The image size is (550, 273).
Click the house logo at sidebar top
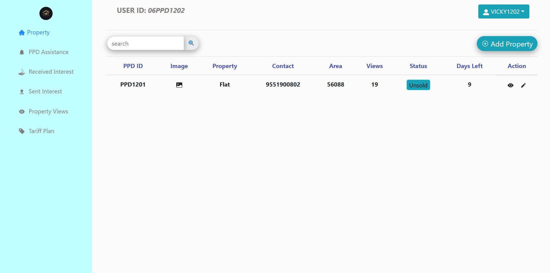[46, 13]
